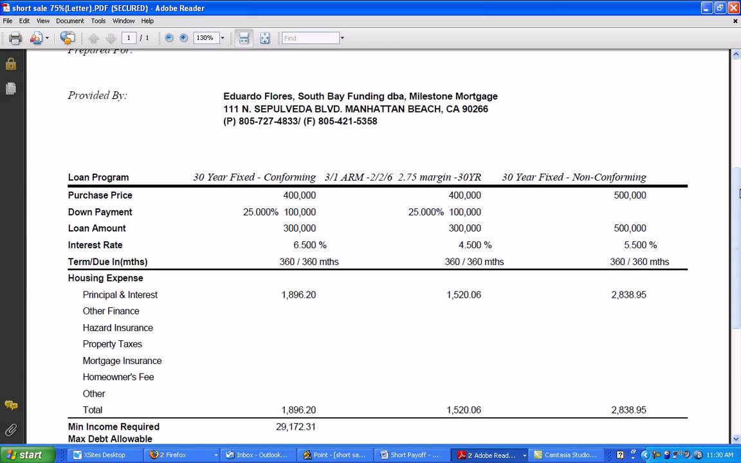Click the security padlock icon in sidebar
Image resolution: width=741 pixels, height=463 pixels.
[11, 63]
